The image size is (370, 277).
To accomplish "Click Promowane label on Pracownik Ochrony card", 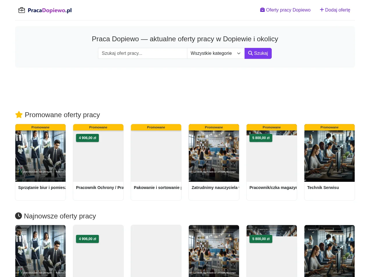I will point(98,127).
